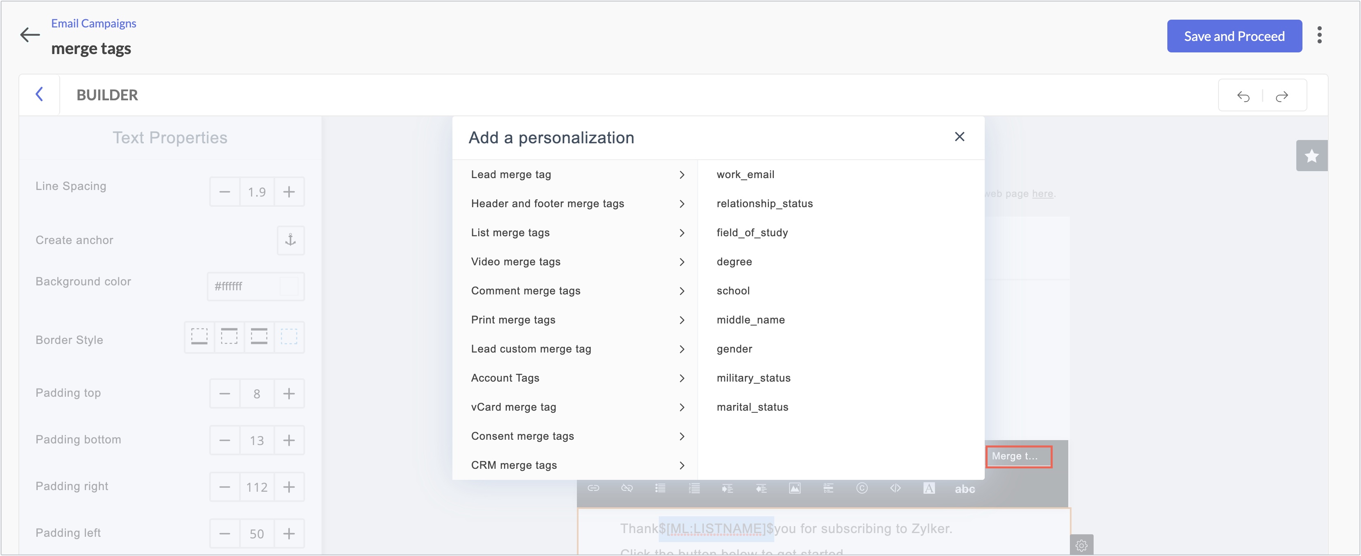
Task: Click the bulleted list icon
Action: pos(660,488)
